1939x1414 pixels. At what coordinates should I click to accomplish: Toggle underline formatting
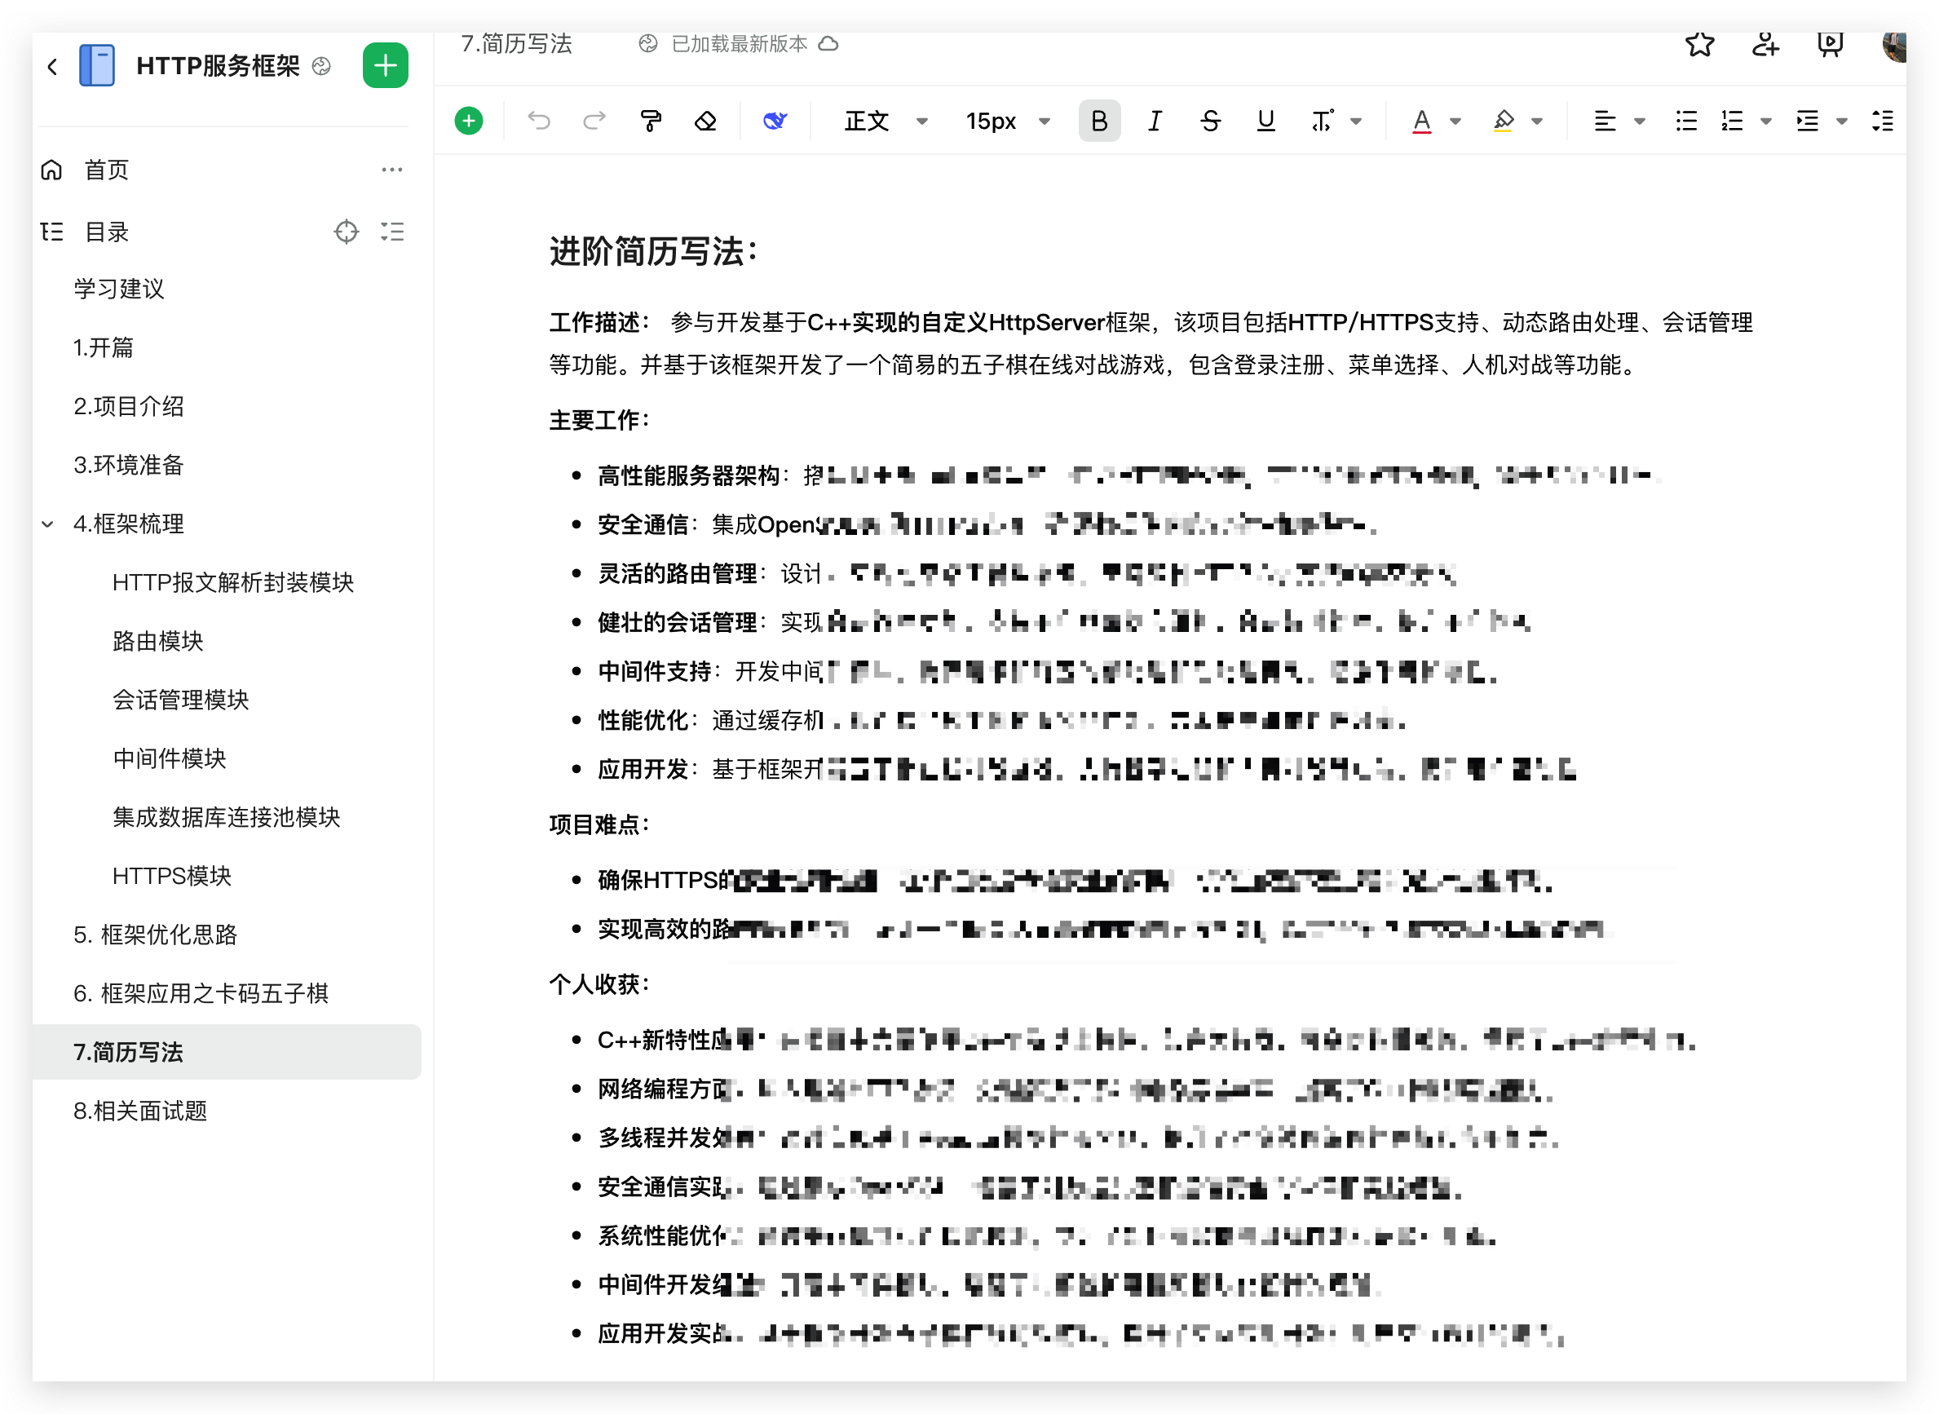coord(1265,121)
